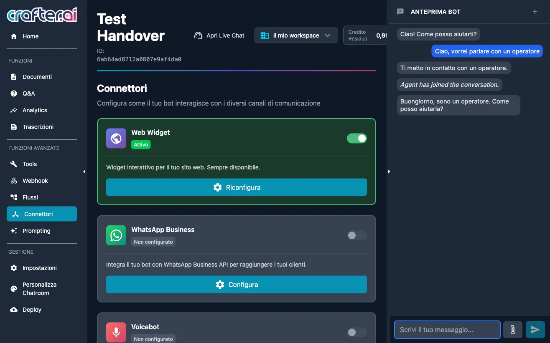Open the Il mio workspace dropdown

coord(296,35)
